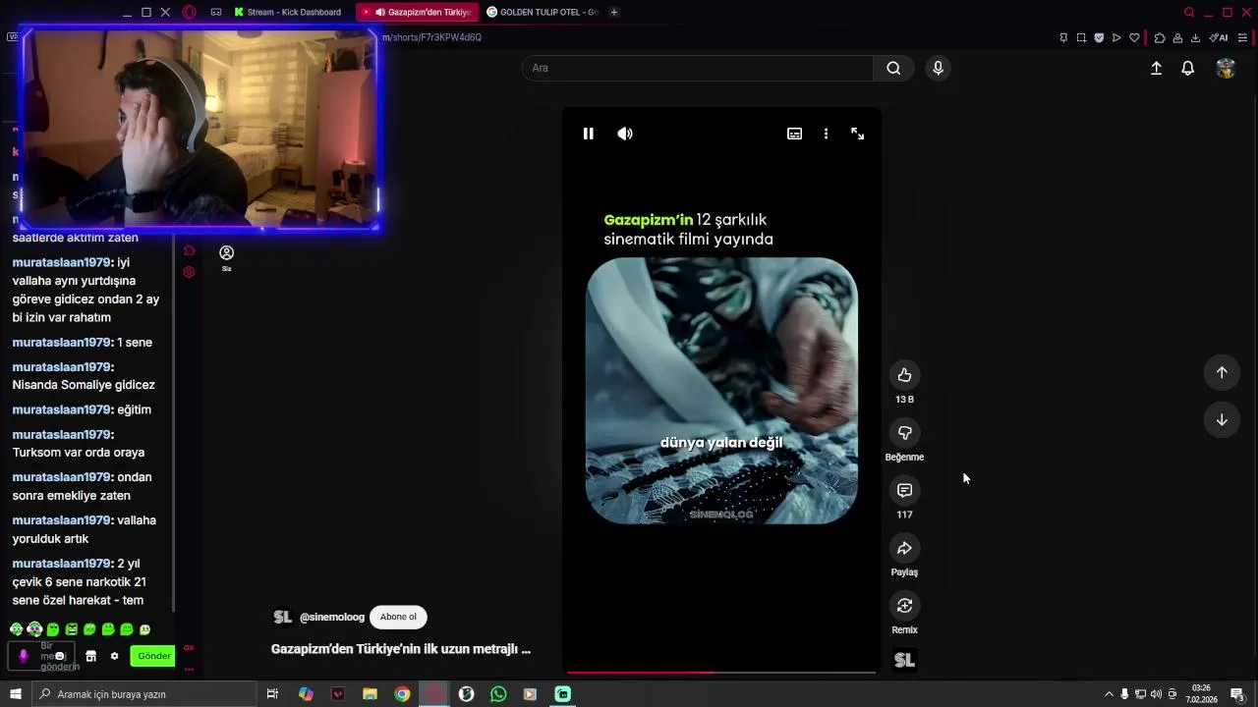Click the Kick chat message input
1258x707 pixels.
click(41, 656)
